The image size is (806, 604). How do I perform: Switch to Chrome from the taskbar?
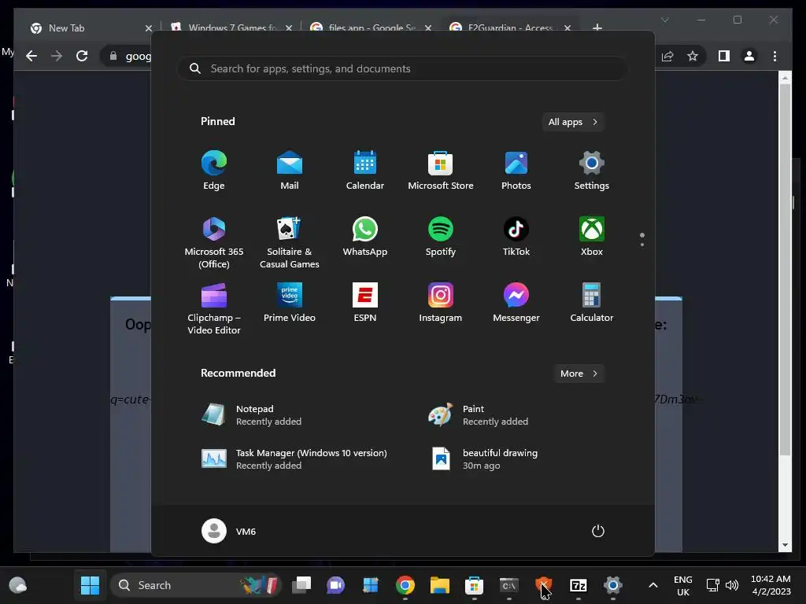point(405,585)
